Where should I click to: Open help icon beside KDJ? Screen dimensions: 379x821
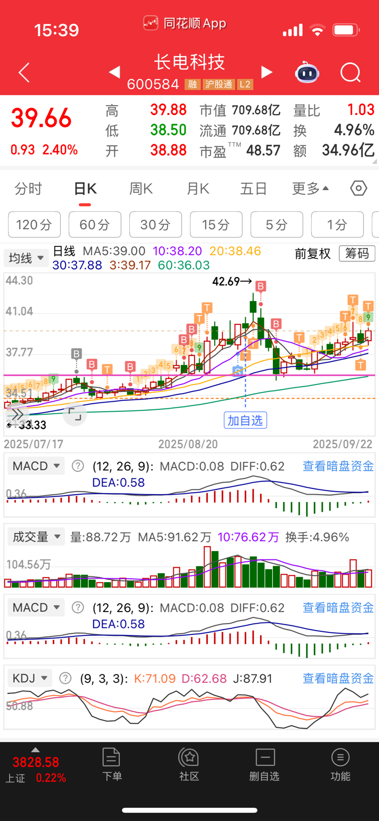point(65,678)
